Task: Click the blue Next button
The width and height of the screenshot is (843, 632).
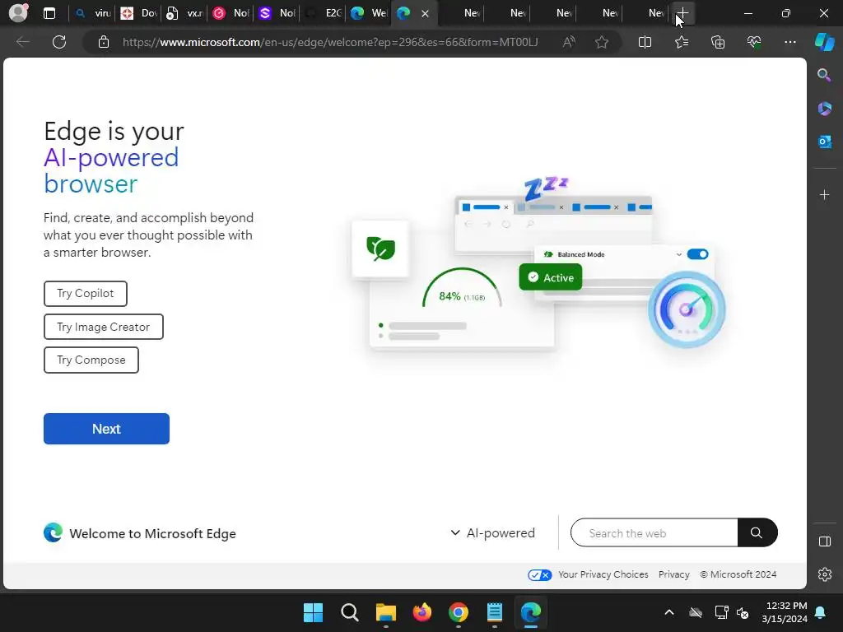Action: click(106, 429)
